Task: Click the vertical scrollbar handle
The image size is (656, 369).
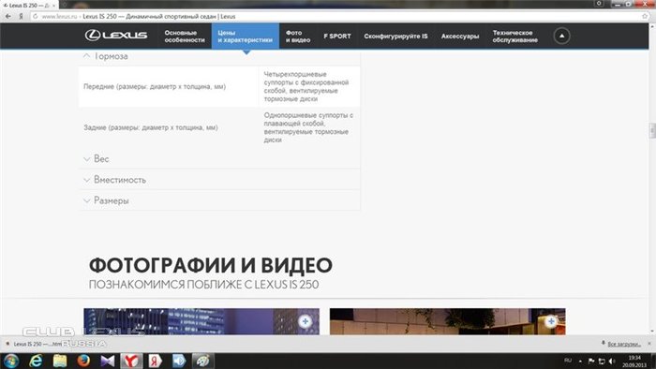Action: (x=652, y=130)
